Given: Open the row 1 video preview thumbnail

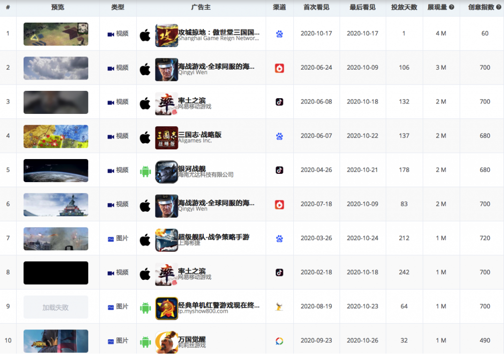Looking at the screenshot, I should (56, 34).
